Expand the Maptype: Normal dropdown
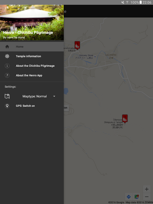Image resolution: width=153 pixels, height=204 pixels. tap(39, 96)
